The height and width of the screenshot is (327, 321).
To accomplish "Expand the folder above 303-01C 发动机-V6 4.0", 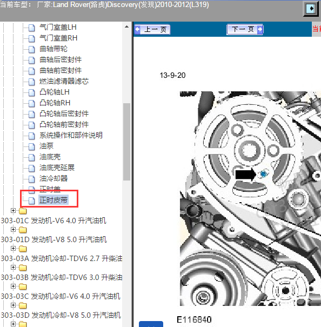I will (x=13, y=211).
